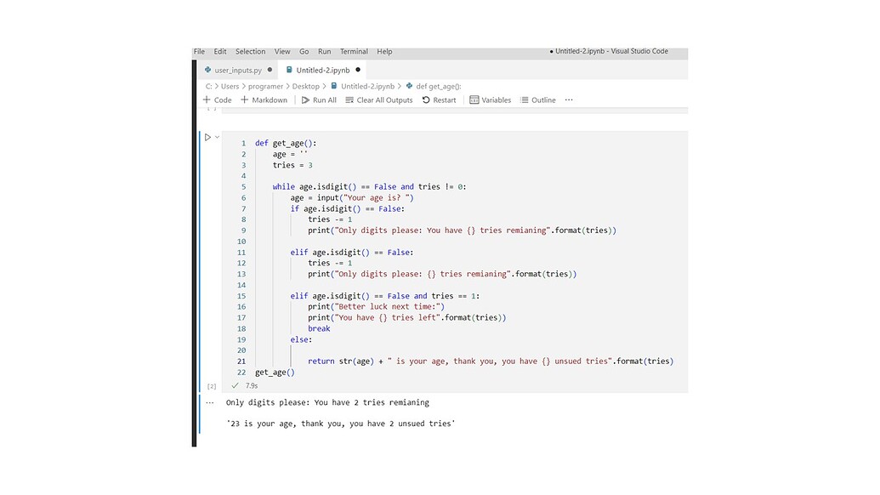Viewport: 880px width, 495px height.
Task: Add a new Markdown cell
Action: click(264, 100)
